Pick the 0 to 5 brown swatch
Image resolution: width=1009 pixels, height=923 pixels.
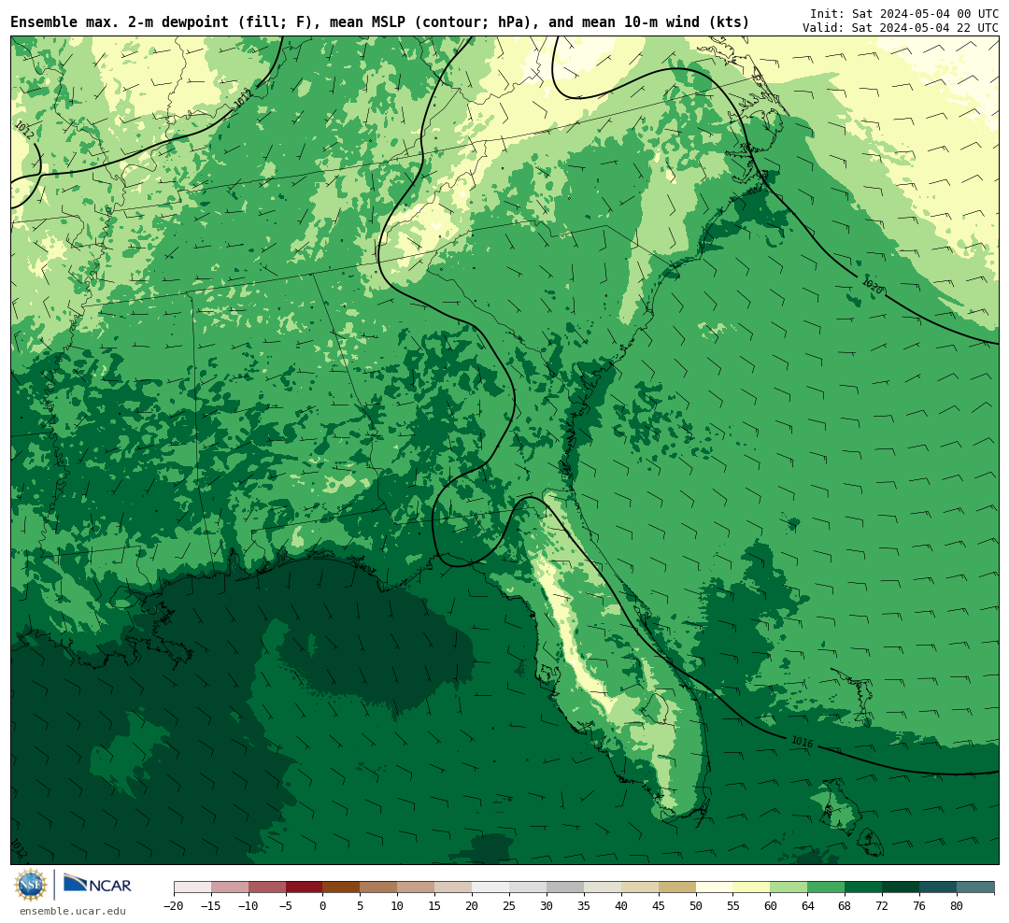coord(342,887)
